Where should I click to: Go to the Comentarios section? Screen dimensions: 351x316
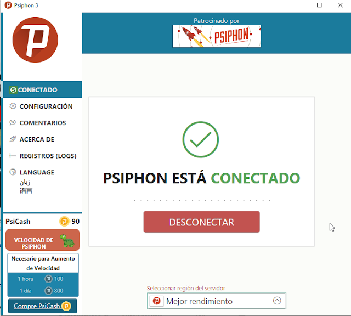43,123
